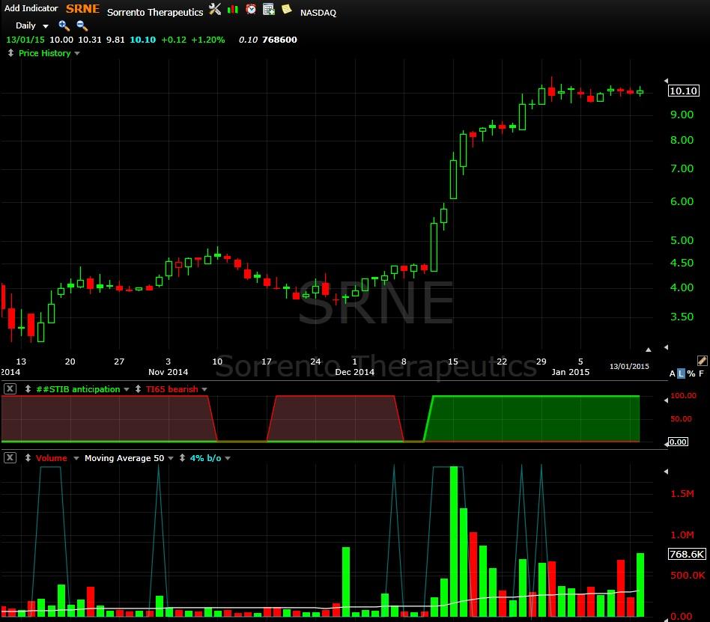Open the ##STIB anticipation dropdown
Viewport: 710px width, 622px height.
coord(127,389)
